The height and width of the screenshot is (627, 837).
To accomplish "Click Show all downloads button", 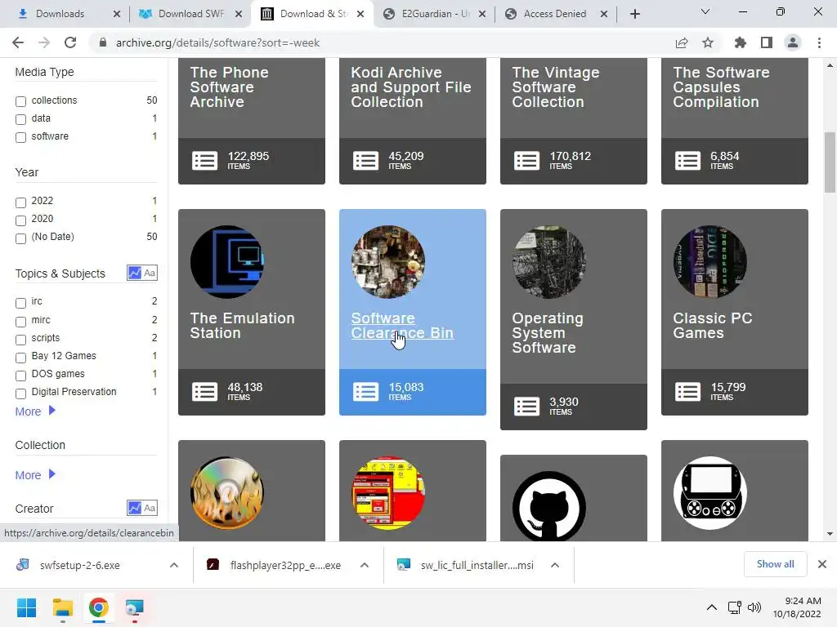I will 775,564.
